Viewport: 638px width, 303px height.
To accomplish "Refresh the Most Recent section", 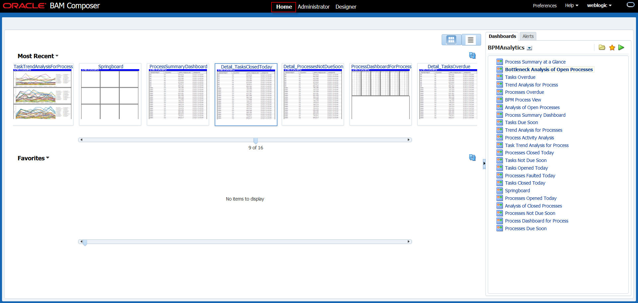I will point(472,56).
